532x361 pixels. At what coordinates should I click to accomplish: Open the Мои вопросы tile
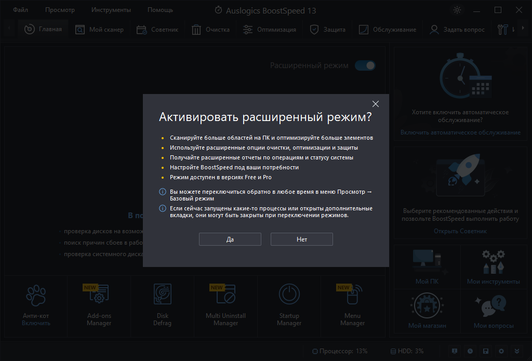click(x=494, y=311)
